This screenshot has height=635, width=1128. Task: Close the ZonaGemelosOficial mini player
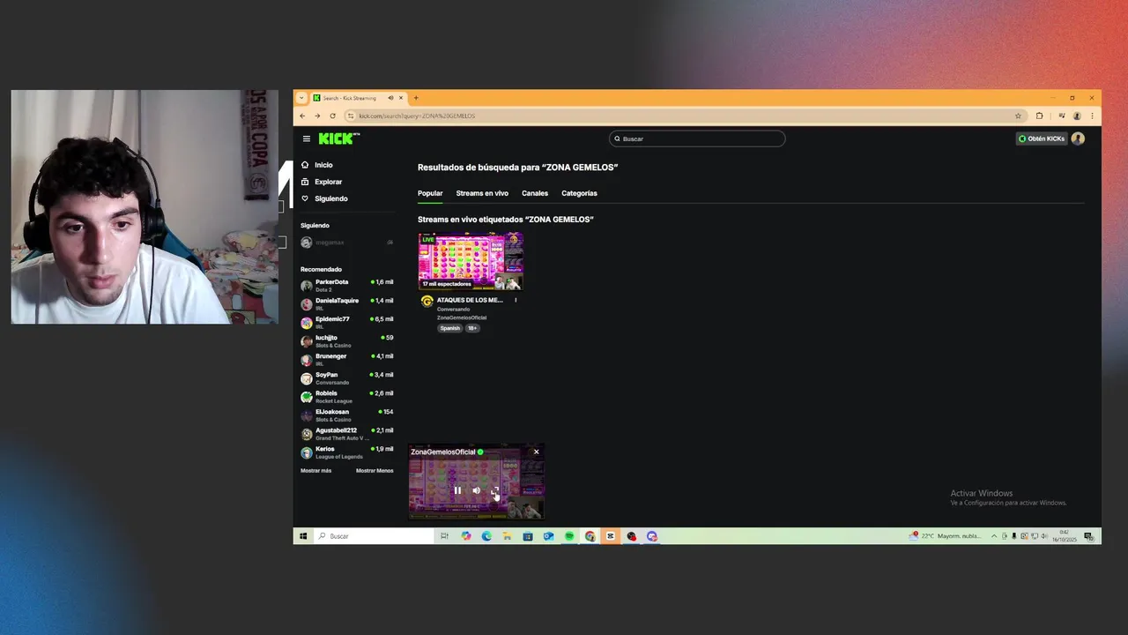pyautogui.click(x=536, y=452)
